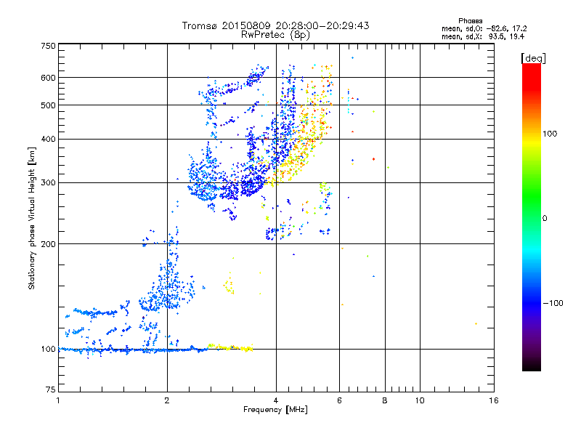Click the "8" x-axis tick label
581x436 pixels.
point(385,400)
